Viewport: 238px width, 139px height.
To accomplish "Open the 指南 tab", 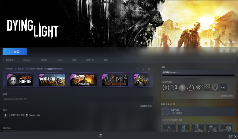I will tap(74, 60).
